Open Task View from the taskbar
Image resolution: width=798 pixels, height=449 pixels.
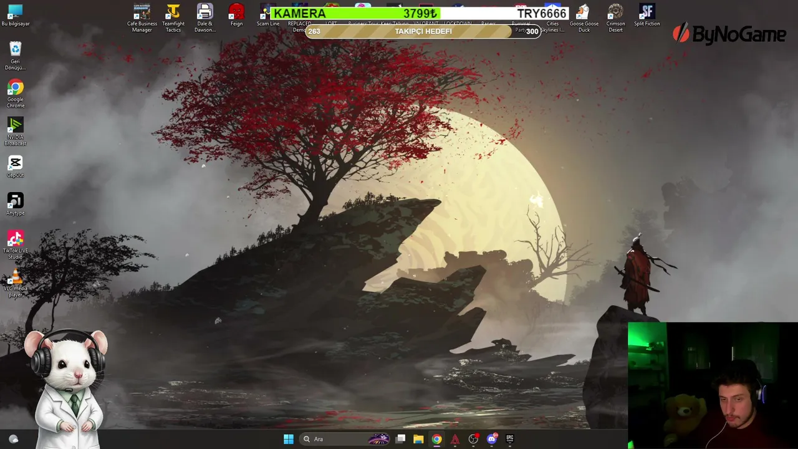400,439
